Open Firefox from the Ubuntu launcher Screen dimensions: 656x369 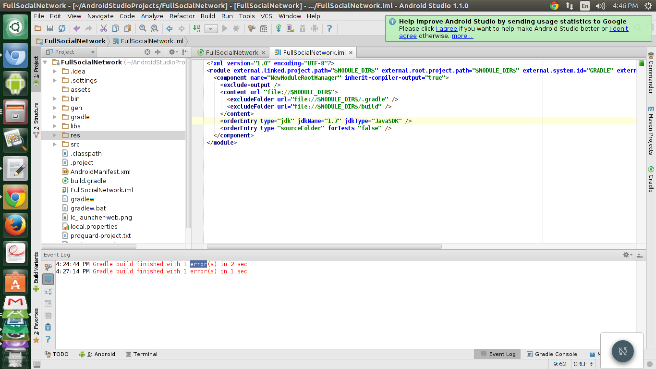coord(15,225)
